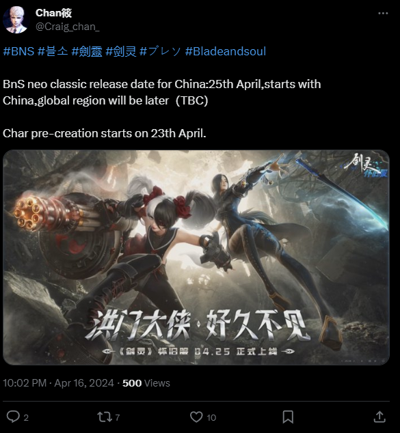Click the Chan筱 display name
Image resolution: width=400 pixels, height=433 pixels.
[53, 13]
